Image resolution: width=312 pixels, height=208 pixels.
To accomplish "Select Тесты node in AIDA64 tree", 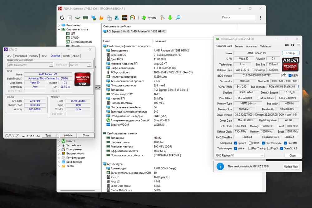I will (70, 166).
